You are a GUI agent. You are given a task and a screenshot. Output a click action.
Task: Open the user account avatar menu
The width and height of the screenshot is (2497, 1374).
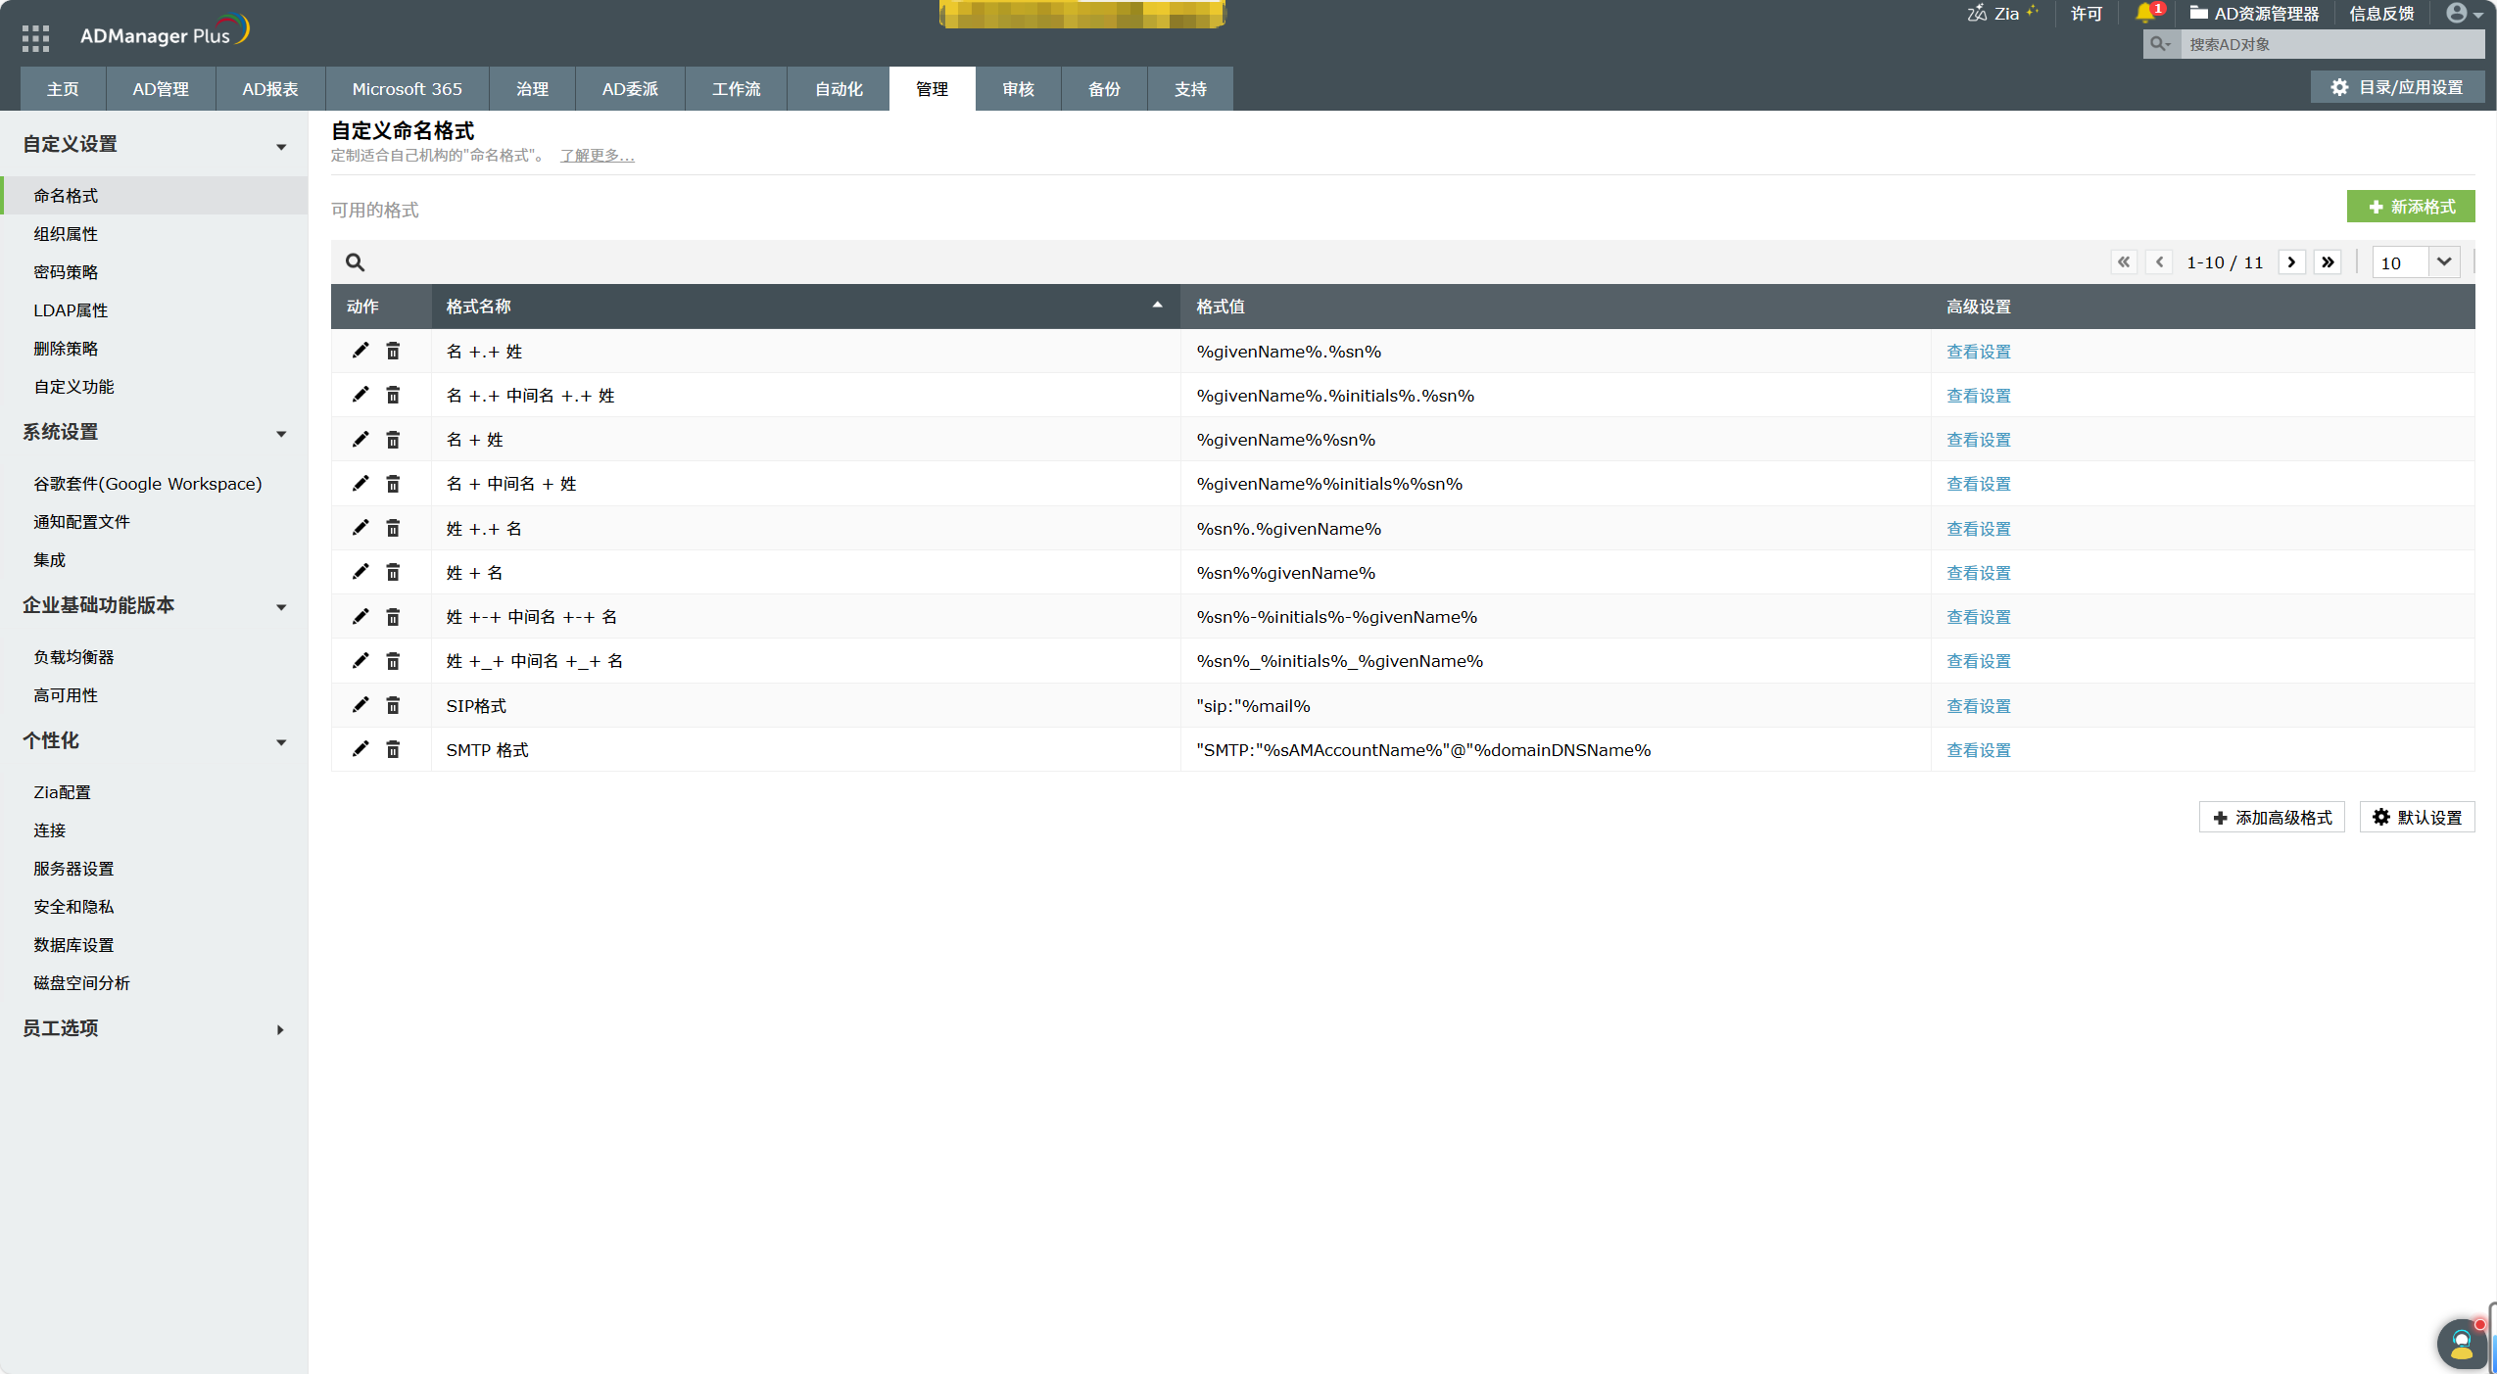point(2462,14)
